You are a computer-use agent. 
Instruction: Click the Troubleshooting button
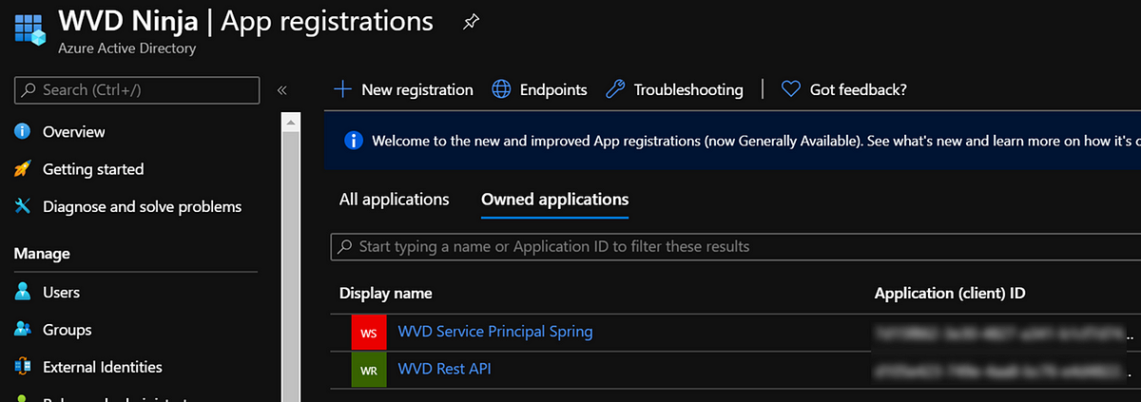[x=674, y=89]
